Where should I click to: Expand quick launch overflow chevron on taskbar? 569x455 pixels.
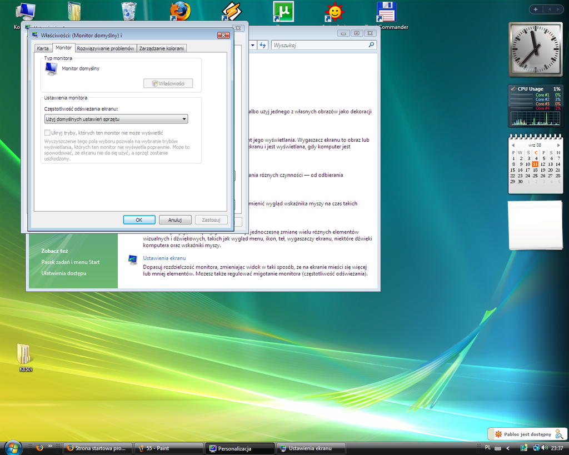tap(49, 446)
